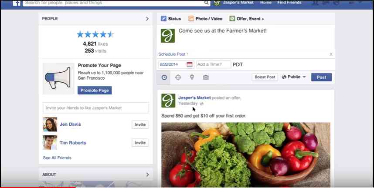374x188 pixels.
Task: Click the Promote Page megaphone image
Action: [x=58, y=78]
